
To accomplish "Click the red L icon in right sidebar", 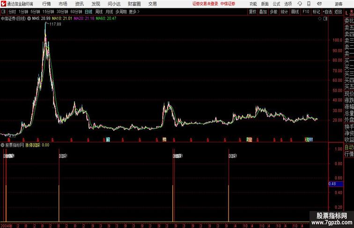I will click(x=347, y=13).
